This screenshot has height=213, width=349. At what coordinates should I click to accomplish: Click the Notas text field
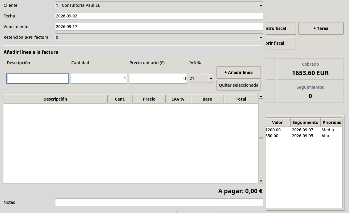tap(159, 202)
